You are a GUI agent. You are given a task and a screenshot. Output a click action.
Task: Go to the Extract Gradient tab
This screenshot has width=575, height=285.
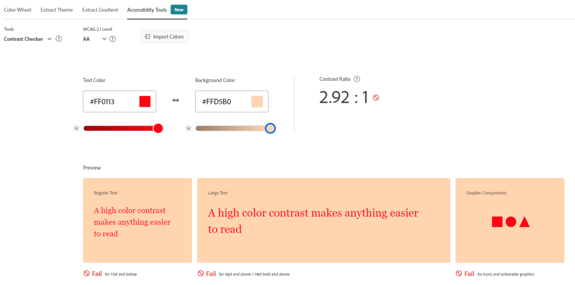[x=99, y=10]
